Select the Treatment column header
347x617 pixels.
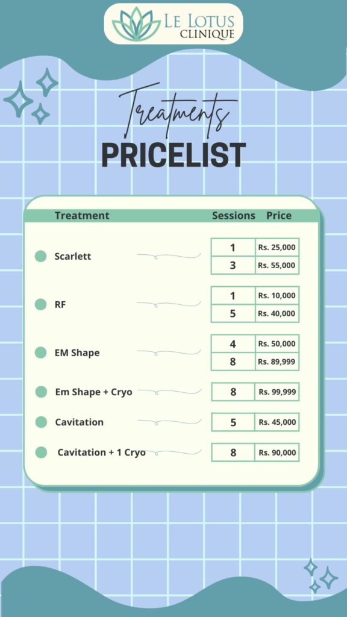click(82, 216)
